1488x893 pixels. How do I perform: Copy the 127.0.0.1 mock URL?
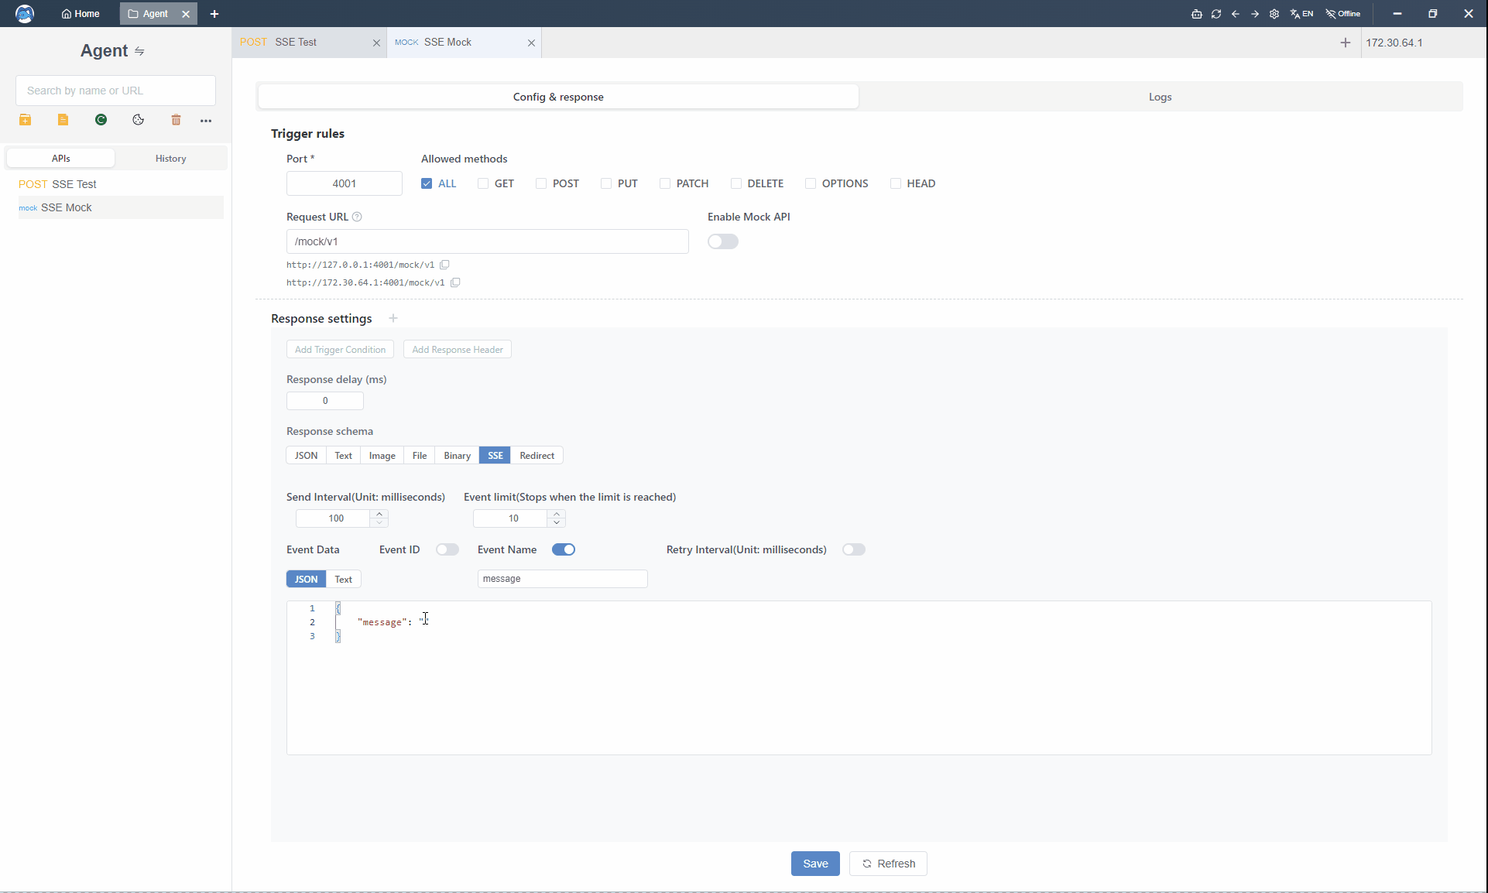coord(445,265)
